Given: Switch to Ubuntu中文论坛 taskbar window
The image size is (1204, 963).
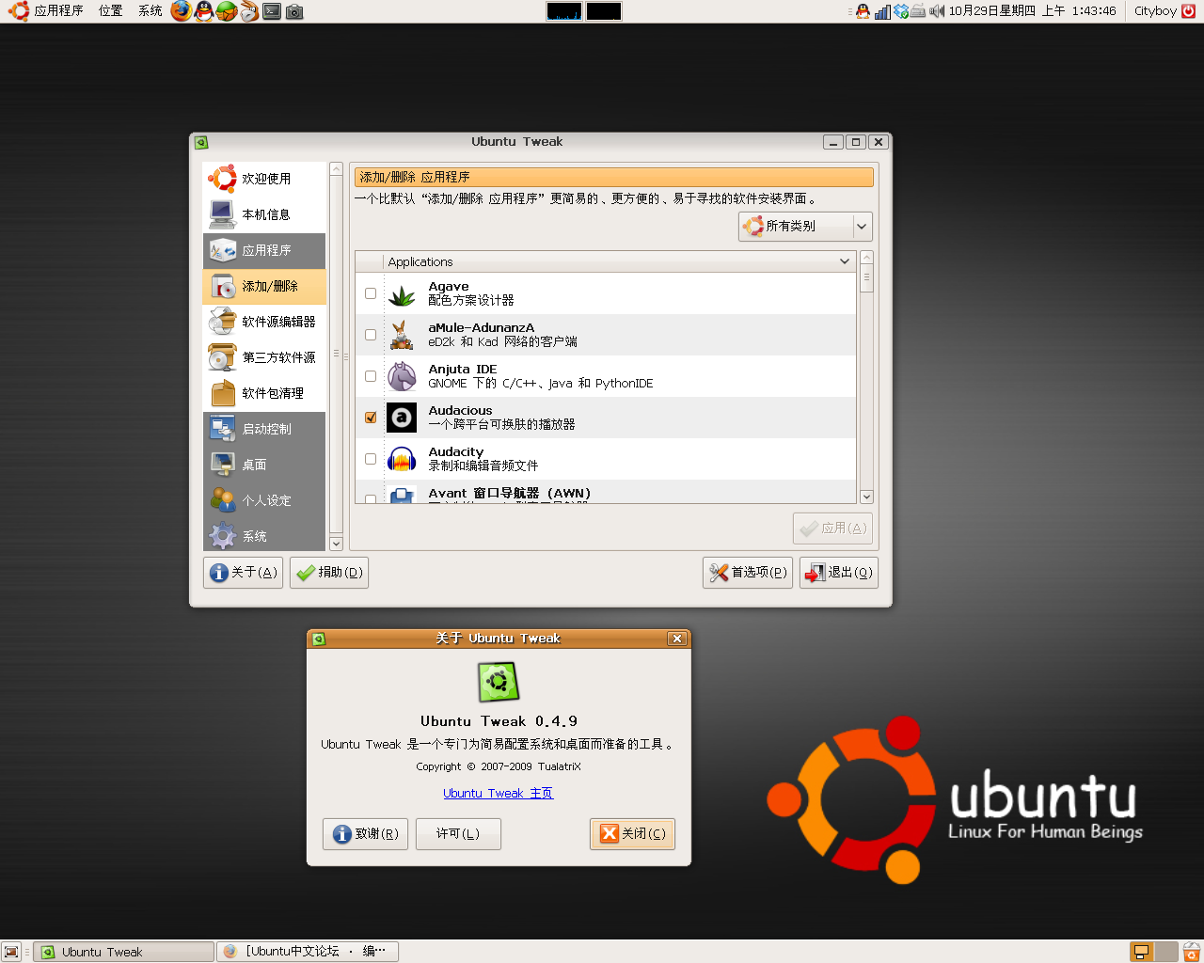Looking at the screenshot, I should (308, 952).
